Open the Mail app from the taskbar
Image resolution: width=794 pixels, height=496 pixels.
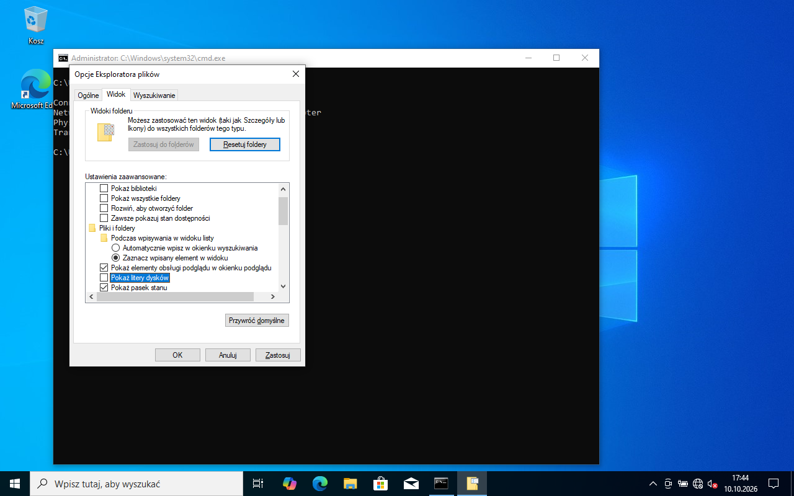(411, 484)
